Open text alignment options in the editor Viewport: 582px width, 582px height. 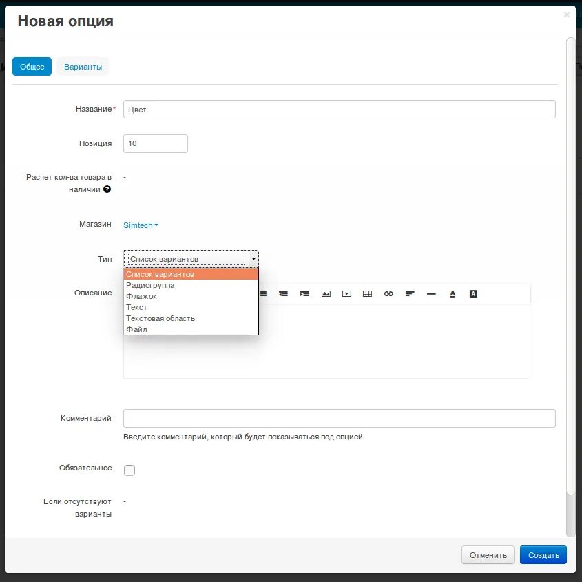[x=410, y=293]
